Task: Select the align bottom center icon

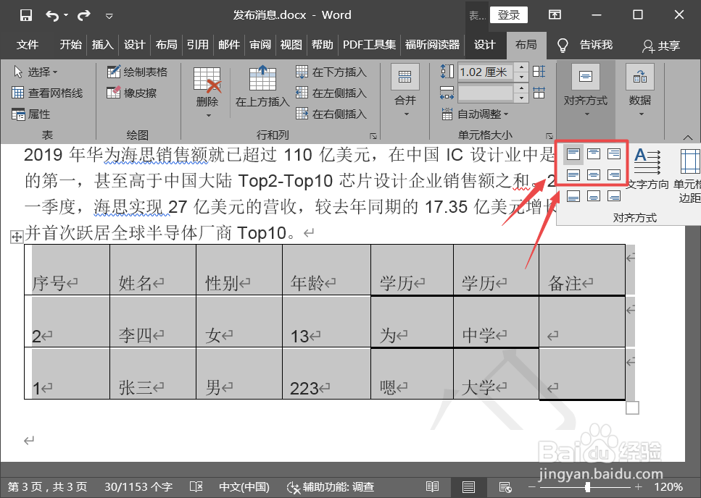Action: (594, 196)
